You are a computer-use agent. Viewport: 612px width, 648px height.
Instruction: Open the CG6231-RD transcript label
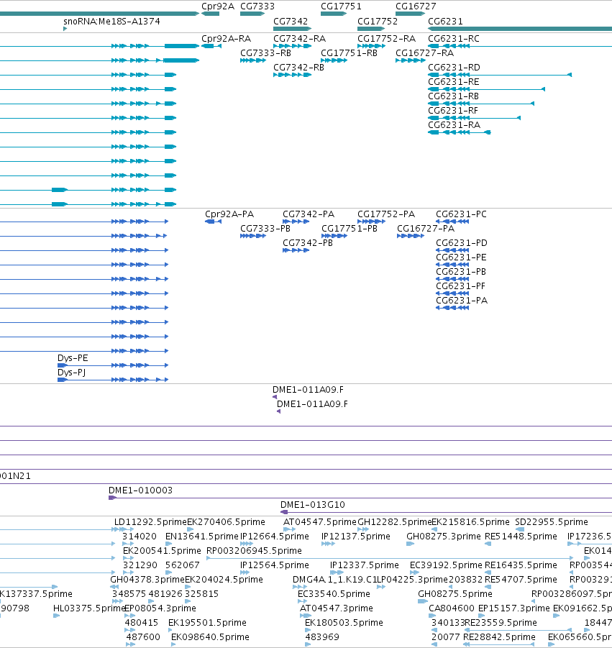click(454, 68)
